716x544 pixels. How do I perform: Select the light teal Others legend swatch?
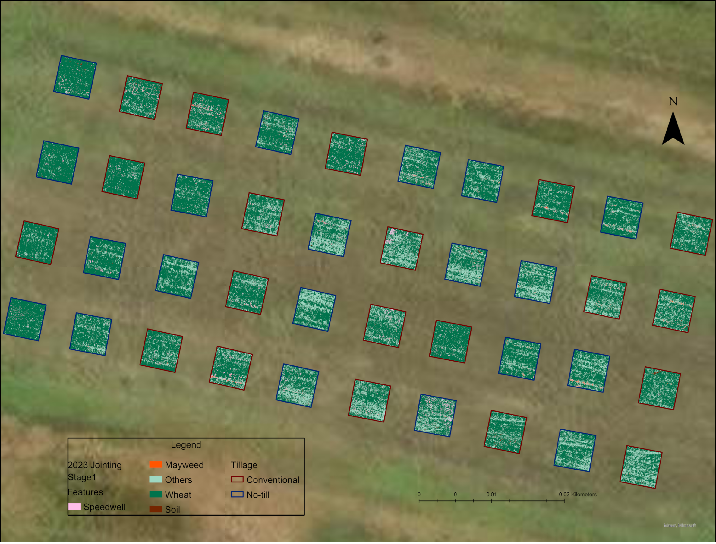[x=156, y=479]
